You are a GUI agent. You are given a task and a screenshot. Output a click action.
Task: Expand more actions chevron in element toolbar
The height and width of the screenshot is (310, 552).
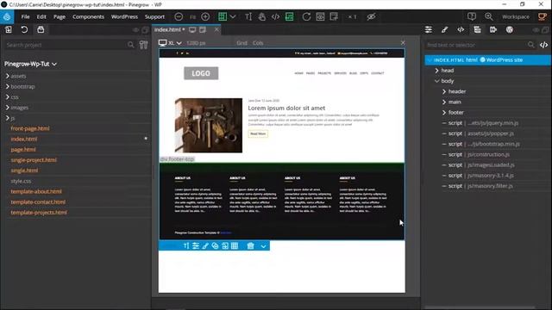[263, 246]
